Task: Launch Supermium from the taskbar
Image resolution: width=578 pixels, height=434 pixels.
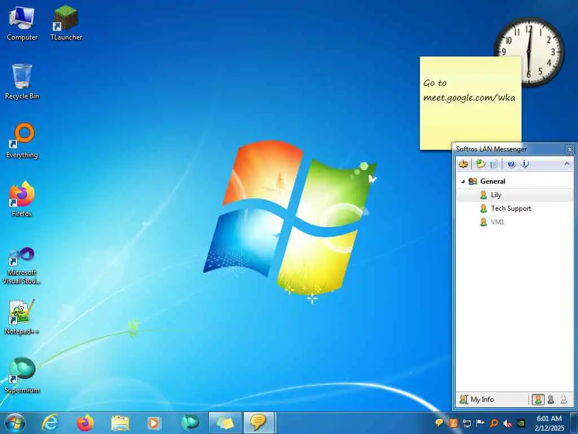Action: [x=190, y=423]
